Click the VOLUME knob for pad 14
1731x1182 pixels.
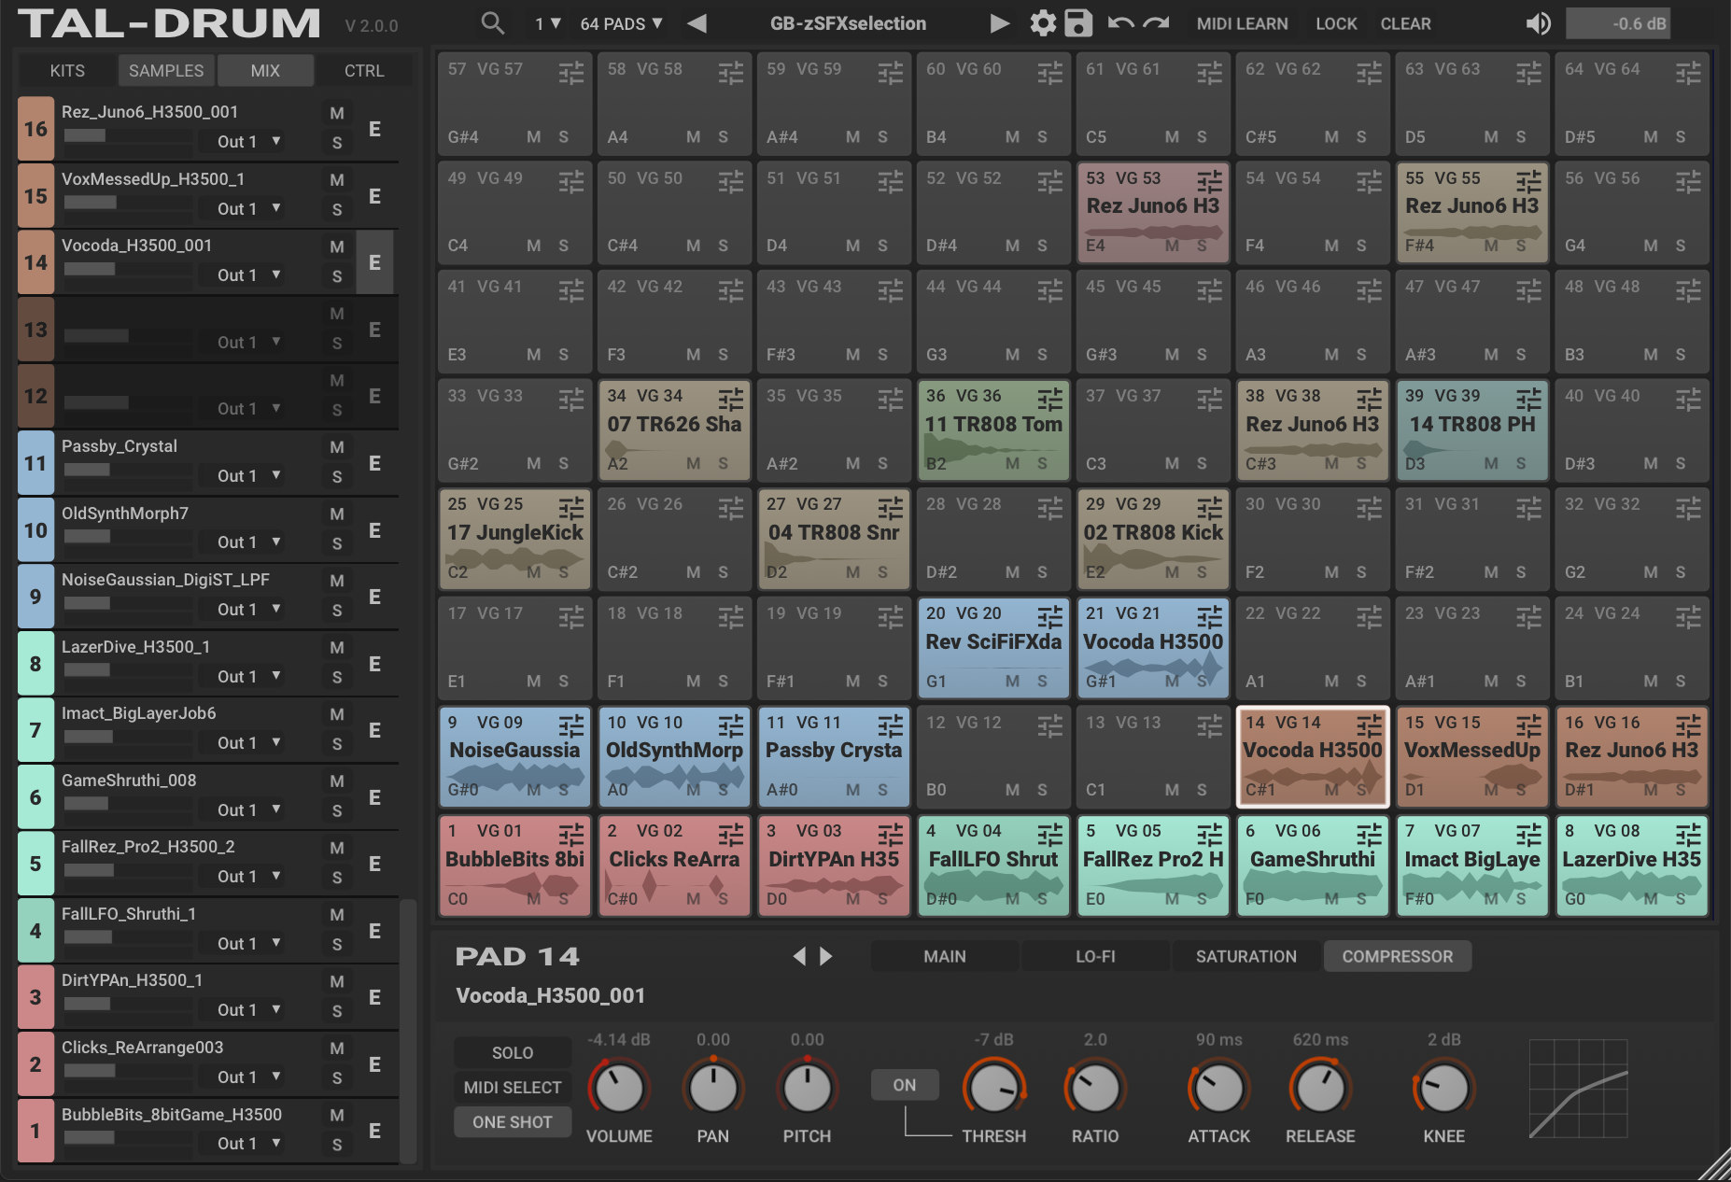(618, 1088)
